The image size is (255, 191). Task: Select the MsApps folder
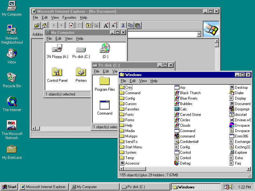pos(129,136)
